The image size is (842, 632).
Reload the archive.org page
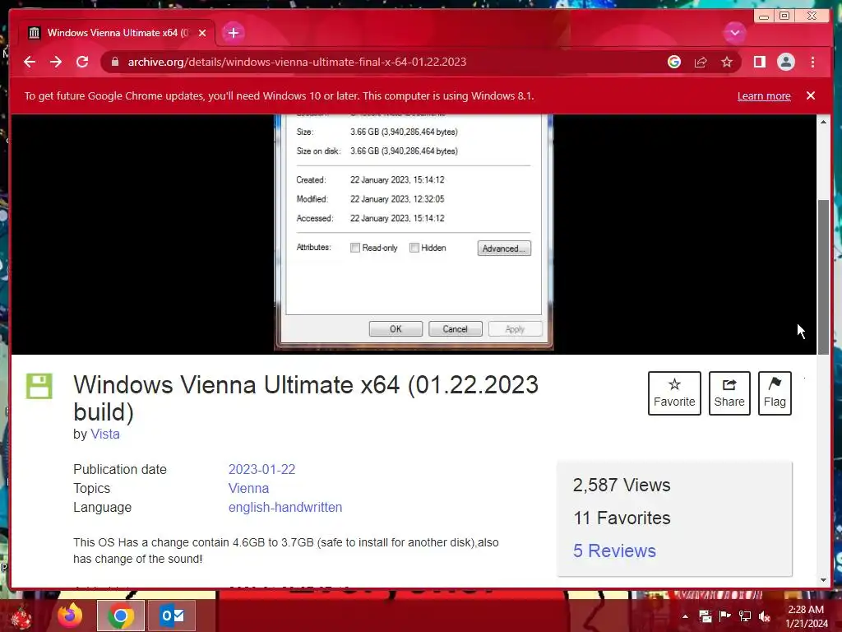(82, 62)
